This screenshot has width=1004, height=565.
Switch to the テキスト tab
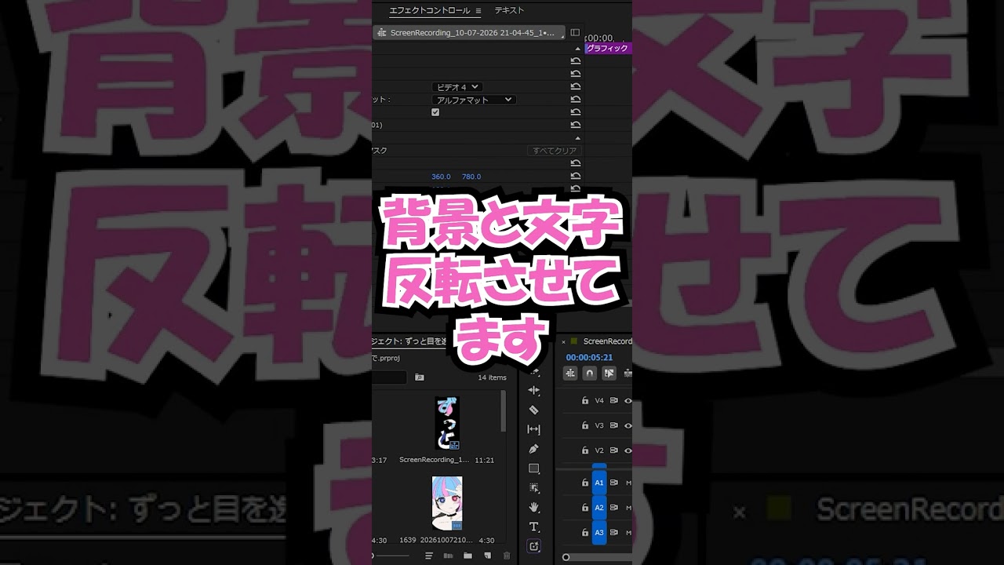click(x=509, y=10)
